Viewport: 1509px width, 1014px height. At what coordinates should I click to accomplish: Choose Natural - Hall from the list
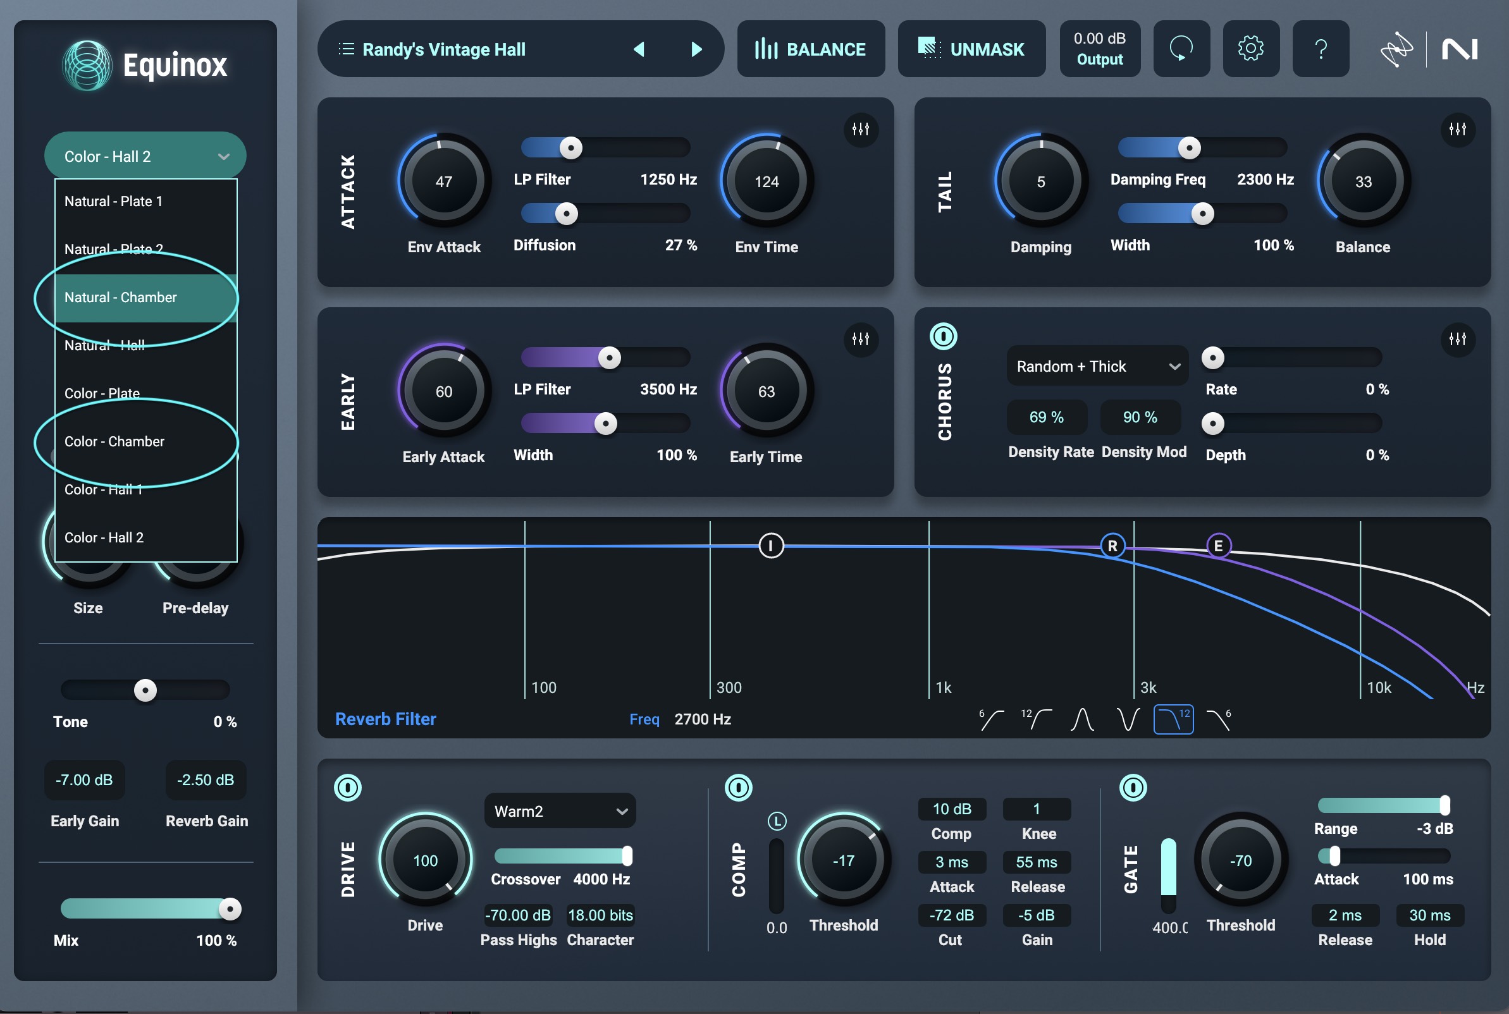pos(146,346)
